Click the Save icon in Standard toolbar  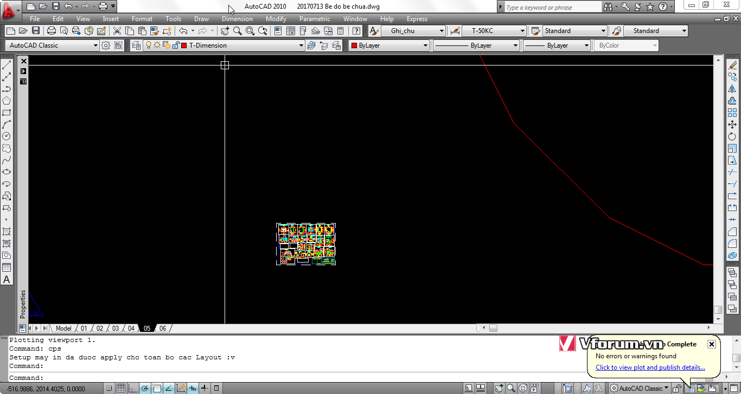tap(36, 31)
